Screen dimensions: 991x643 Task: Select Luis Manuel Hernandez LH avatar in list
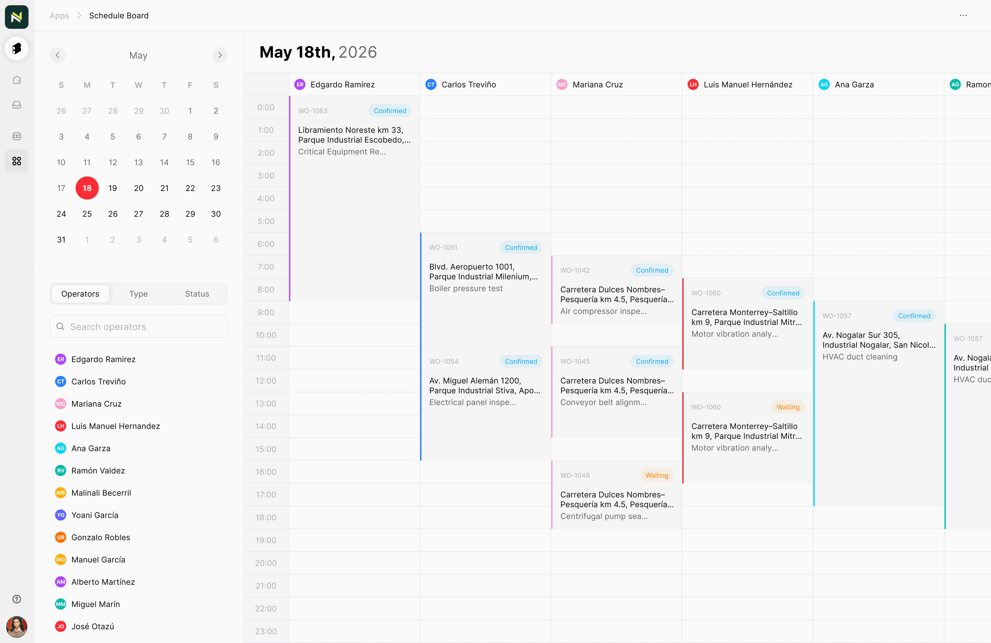click(61, 426)
